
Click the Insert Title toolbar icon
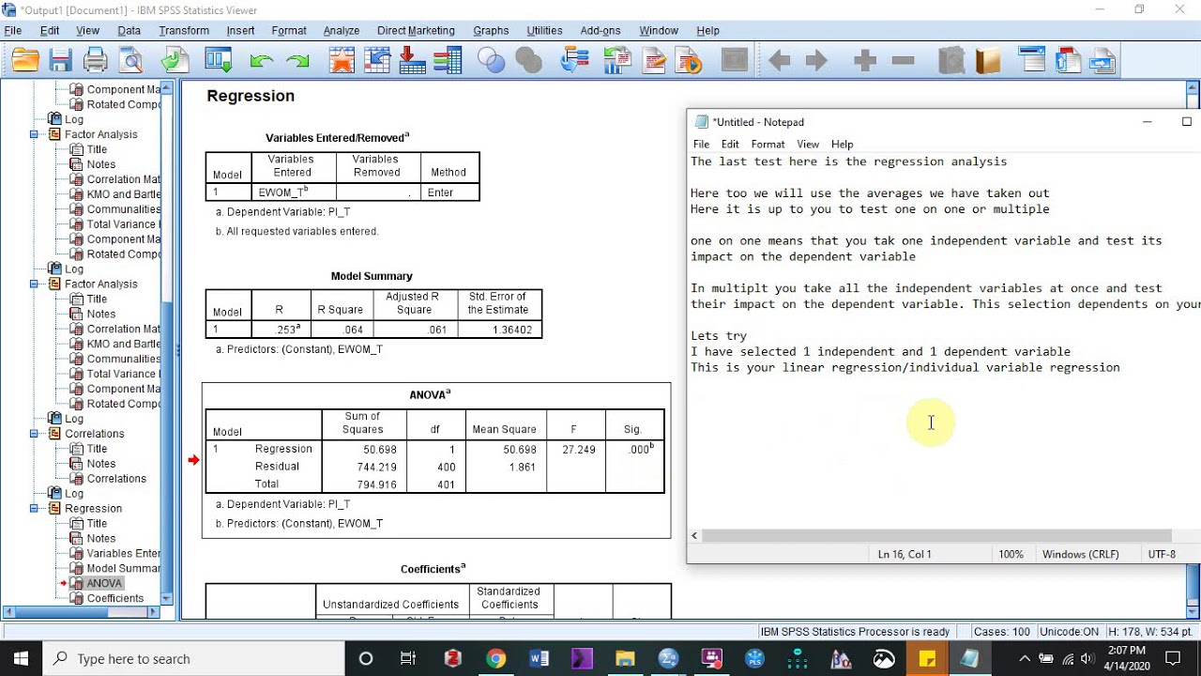1068,62
